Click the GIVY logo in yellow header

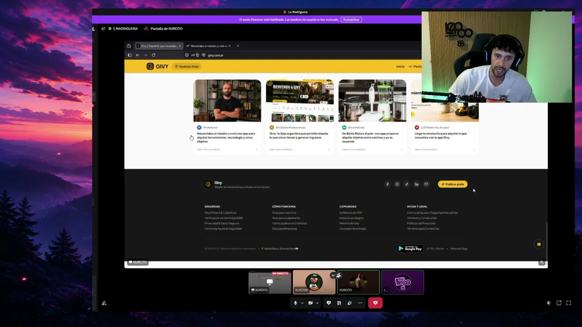157,66
